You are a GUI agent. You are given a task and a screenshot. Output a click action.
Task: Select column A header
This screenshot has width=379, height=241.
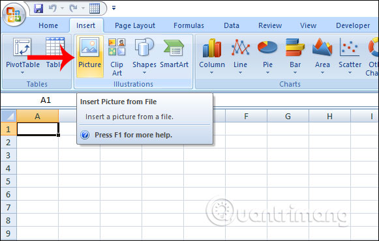click(x=37, y=117)
